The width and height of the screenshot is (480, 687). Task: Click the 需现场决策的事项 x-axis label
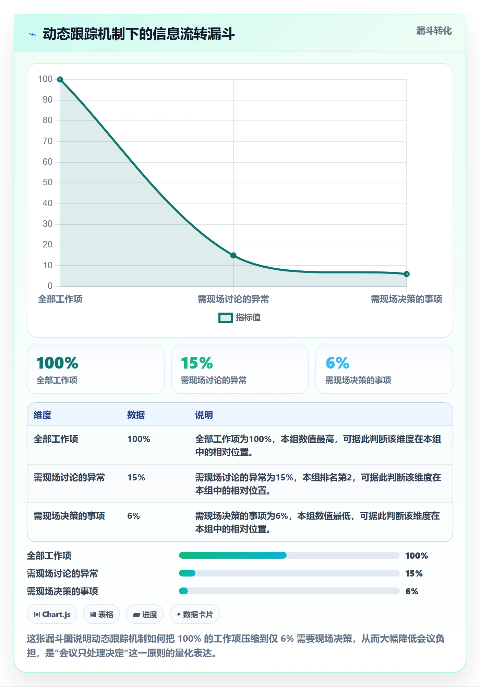407,299
